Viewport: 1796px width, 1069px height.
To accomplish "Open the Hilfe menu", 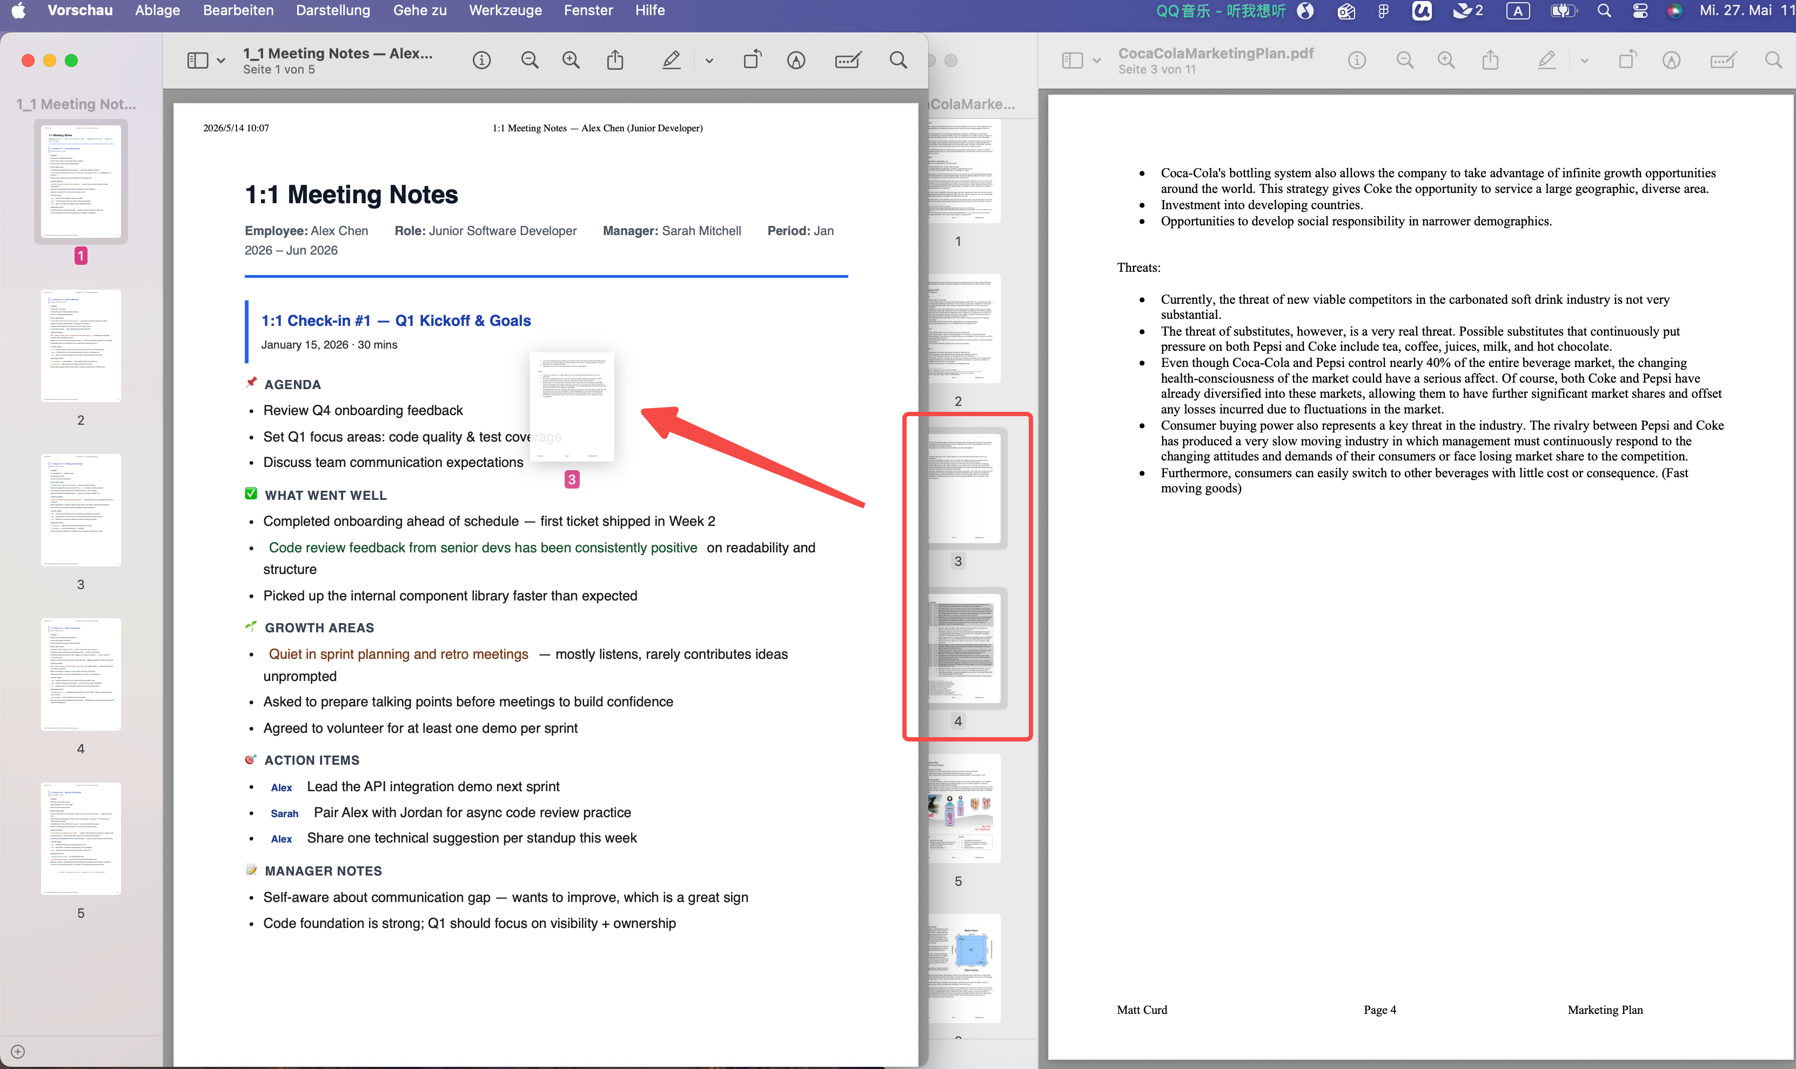I will [x=651, y=10].
